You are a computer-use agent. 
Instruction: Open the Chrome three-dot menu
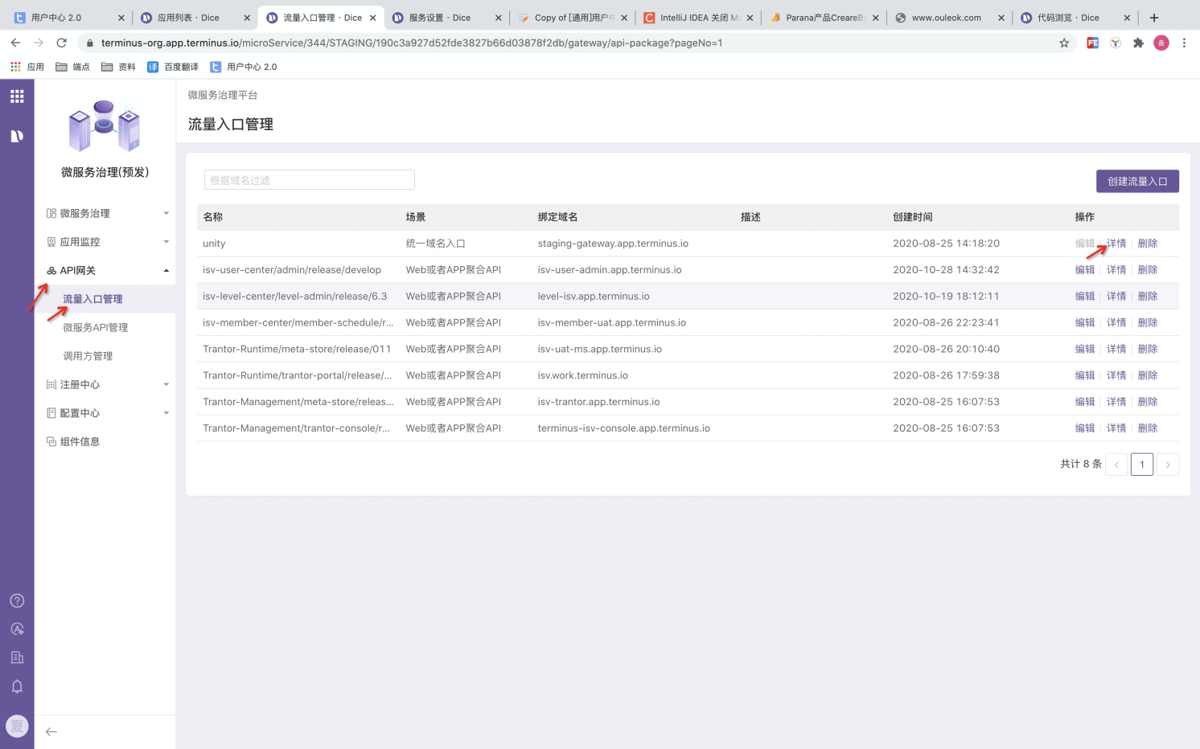(x=1184, y=43)
